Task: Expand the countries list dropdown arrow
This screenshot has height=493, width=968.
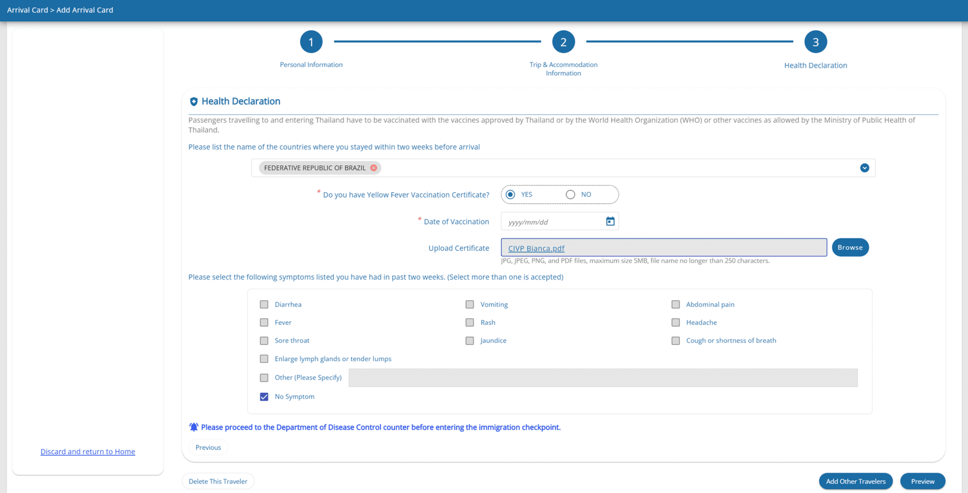Action: 865,168
